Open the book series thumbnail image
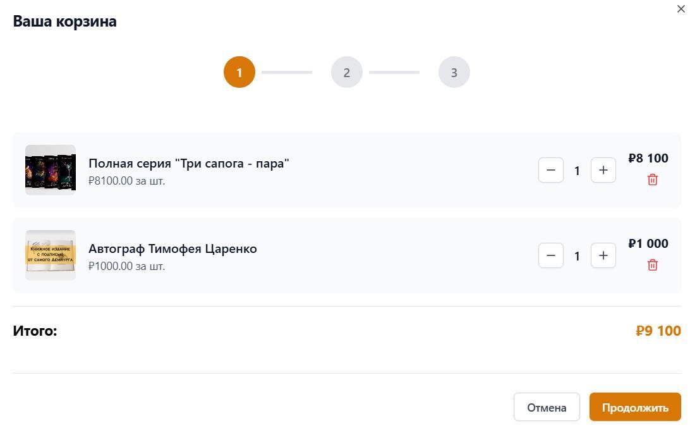This screenshot has height=435, width=690. click(51, 170)
